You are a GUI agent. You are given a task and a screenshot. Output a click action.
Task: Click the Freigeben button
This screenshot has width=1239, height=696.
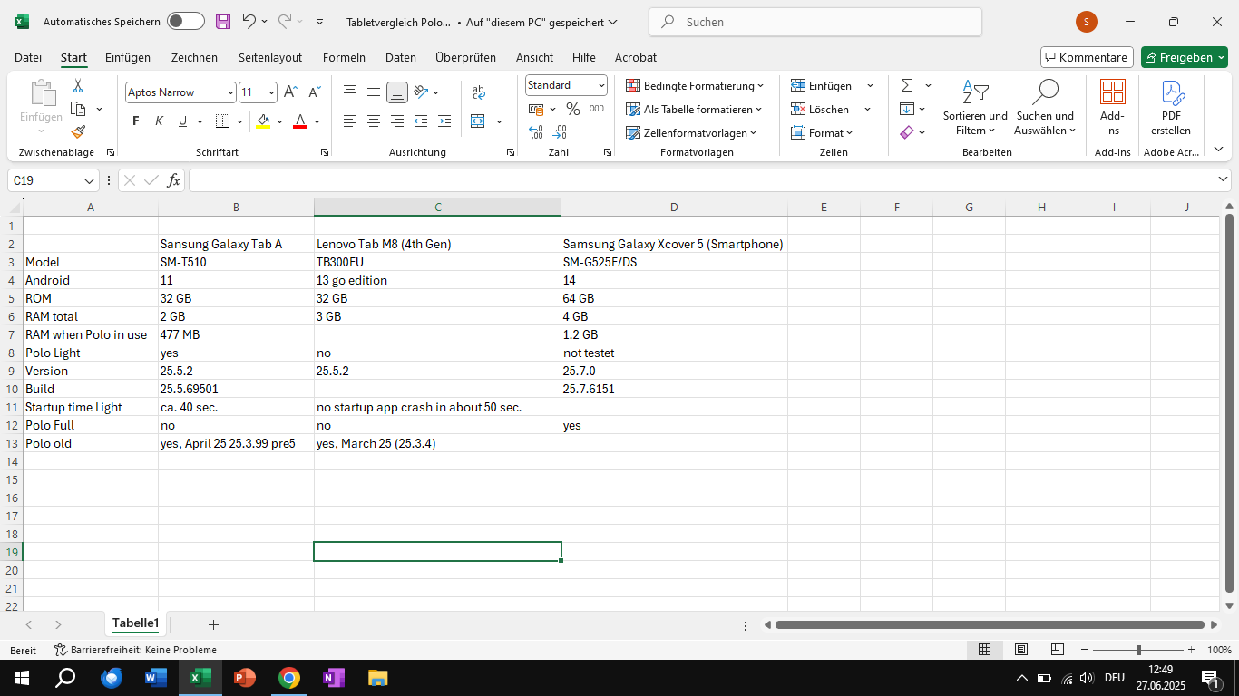coord(1184,57)
